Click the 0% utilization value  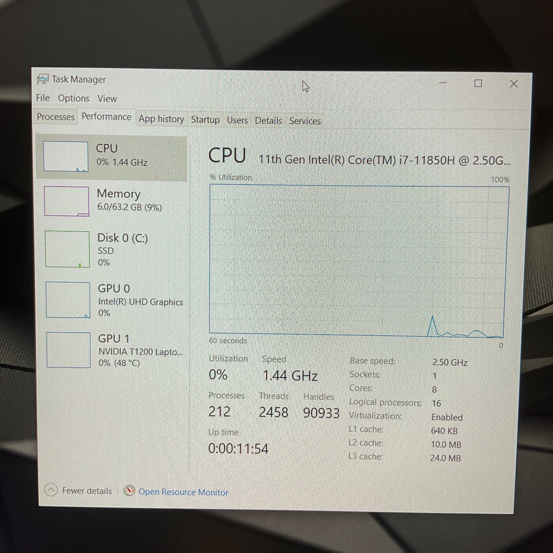pos(218,375)
